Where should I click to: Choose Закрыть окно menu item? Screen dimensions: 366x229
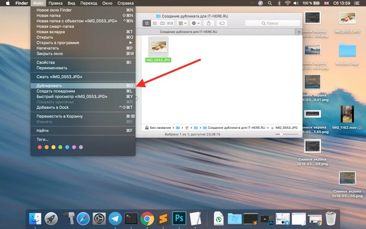[x=83, y=54]
